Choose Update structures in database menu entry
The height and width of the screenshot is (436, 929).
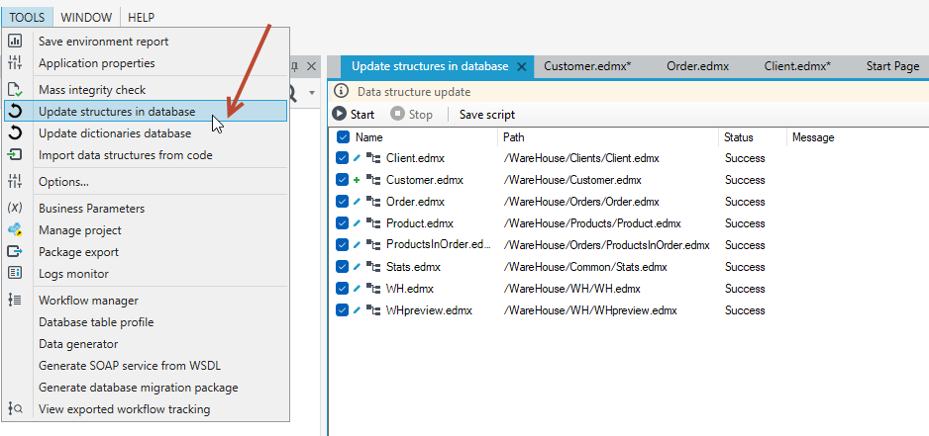146,111
